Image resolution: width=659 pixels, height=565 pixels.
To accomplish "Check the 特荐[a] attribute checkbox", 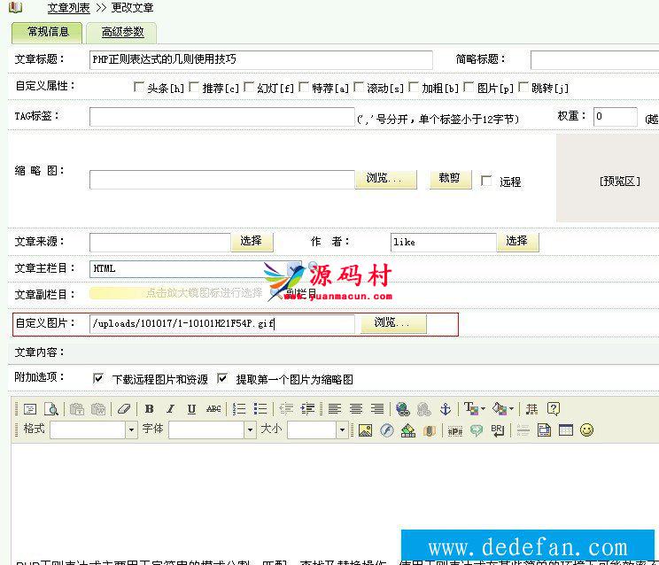I will [304, 88].
